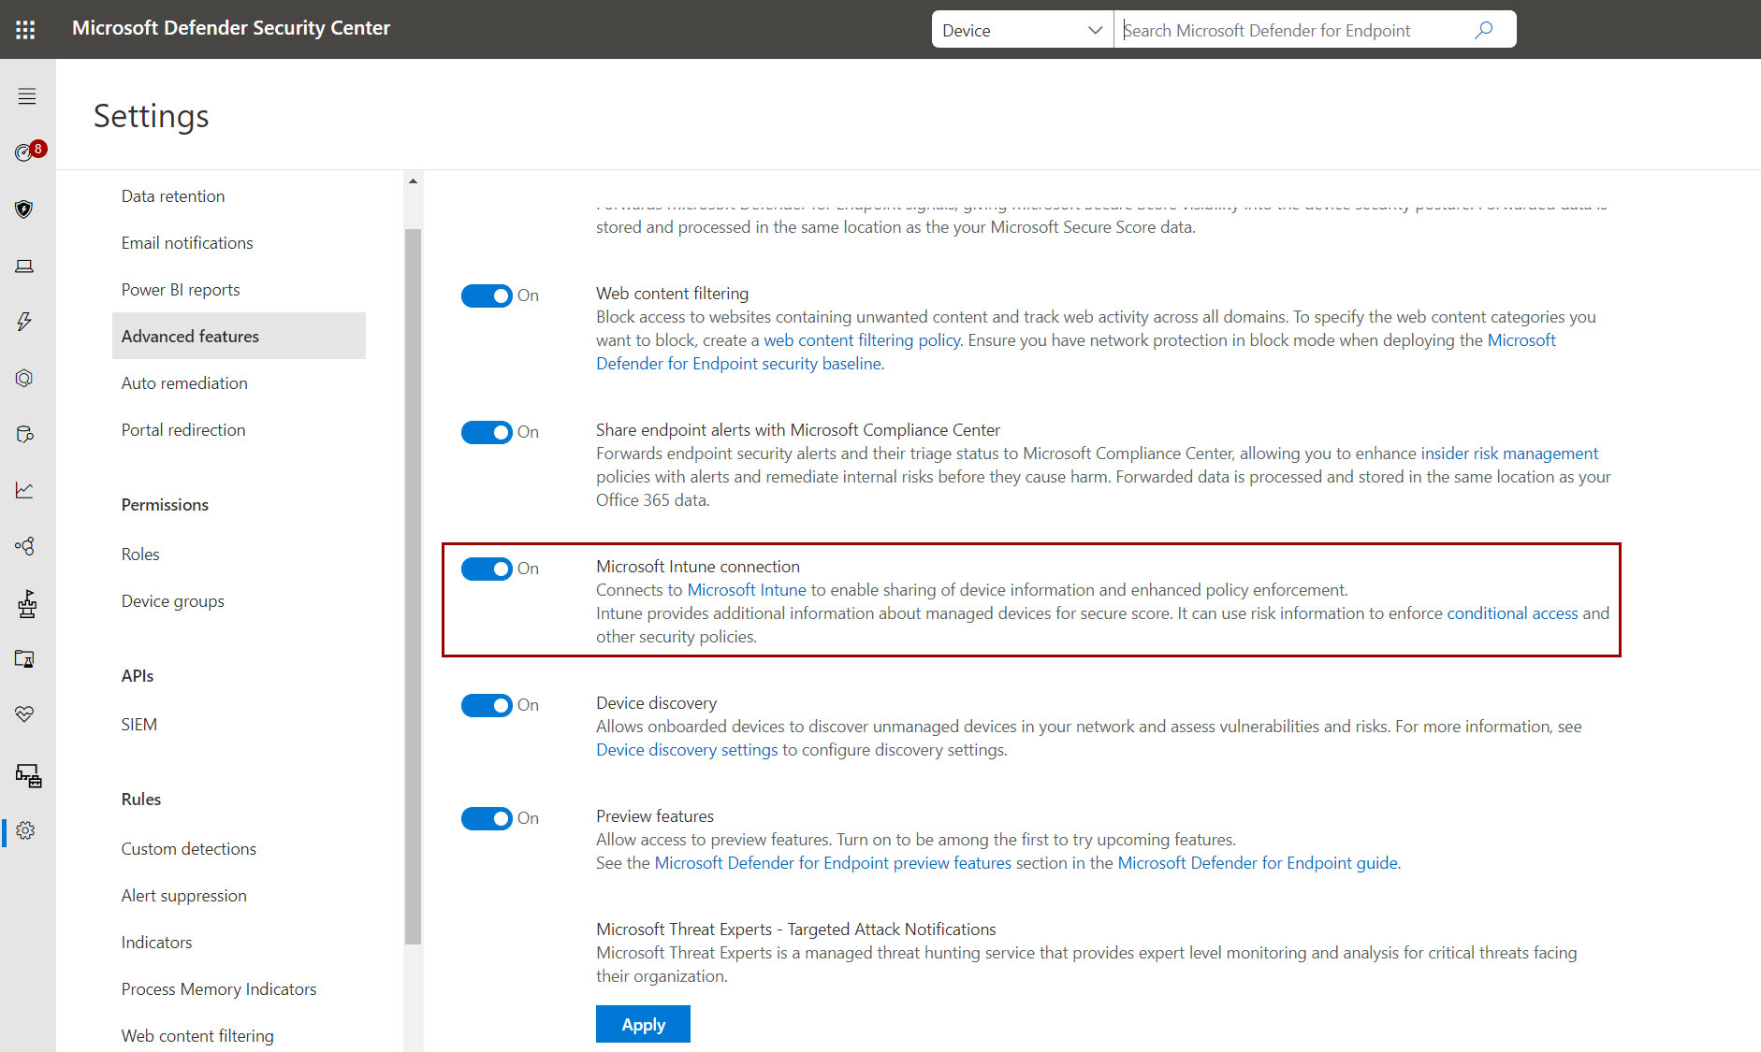Focus the Search Microsoft Defender for Endpoint field

1291,30
